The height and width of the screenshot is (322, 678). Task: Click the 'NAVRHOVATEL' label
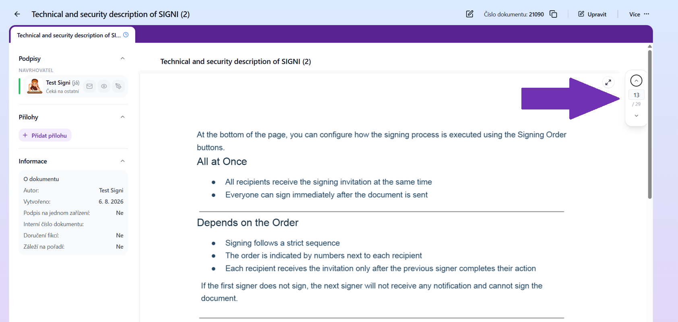click(x=36, y=70)
